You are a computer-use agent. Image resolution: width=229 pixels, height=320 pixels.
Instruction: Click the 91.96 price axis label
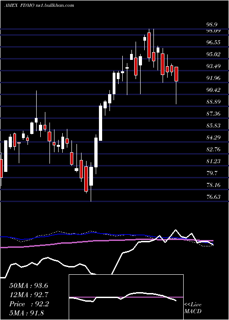pos(213,78)
